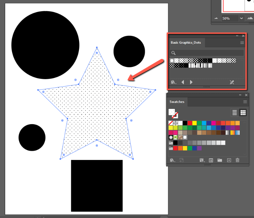Image resolution: width=254 pixels, height=218 pixels.
Task: Pick the cyan swatch in Swatches top row
Action: coord(204,123)
